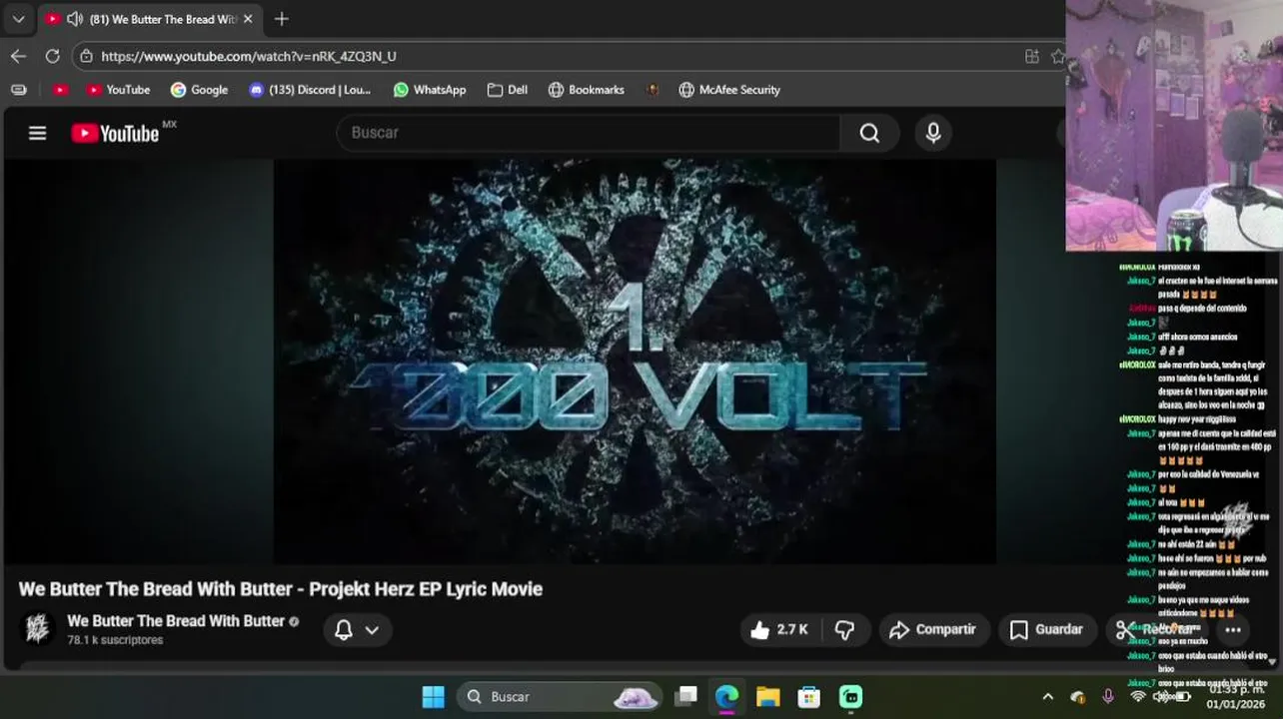
Task: Click the first YouTube icon bookmark
Action: [x=60, y=90]
